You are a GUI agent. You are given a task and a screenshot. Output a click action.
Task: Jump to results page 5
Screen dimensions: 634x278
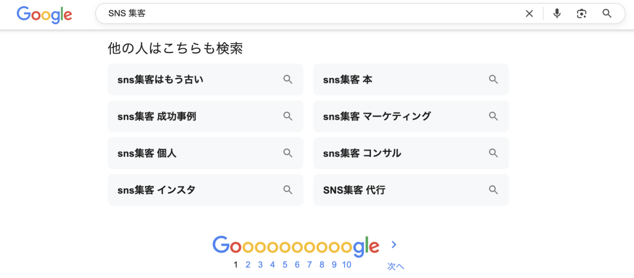coord(285,264)
